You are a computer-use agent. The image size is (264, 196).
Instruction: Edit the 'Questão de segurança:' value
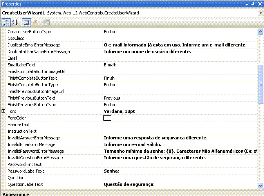coord(180,184)
